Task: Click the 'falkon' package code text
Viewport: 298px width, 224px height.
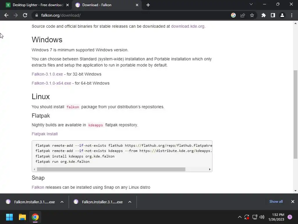Action: click(73, 107)
